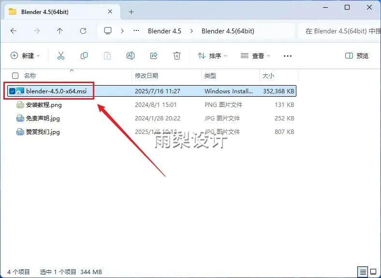The width and height of the screenshot is (381, 278).
Task: Click the date 2024/1/28 20:22
Action: (x=158, y=118)
